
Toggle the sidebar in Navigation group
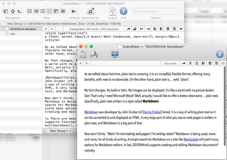[x=6, y=11]
